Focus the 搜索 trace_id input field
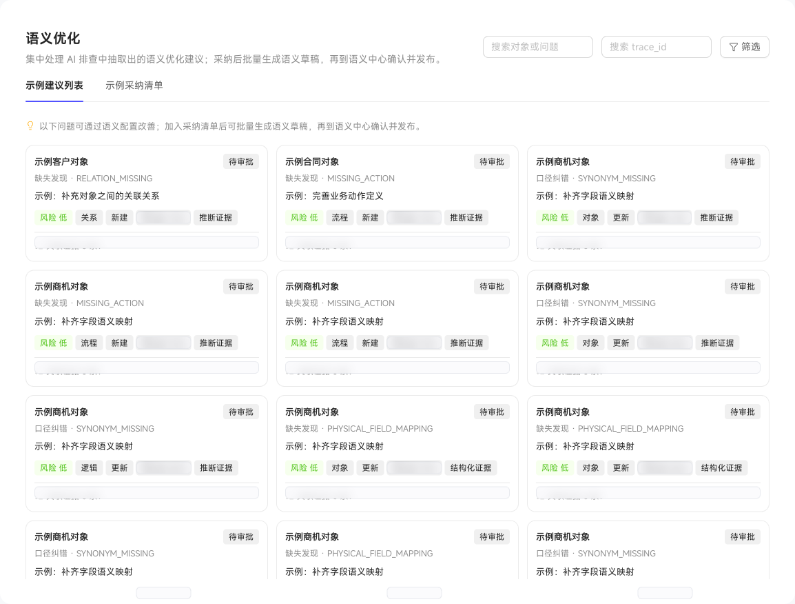The width and height of the screenshot is (795, 604). (x=656, y=47)
